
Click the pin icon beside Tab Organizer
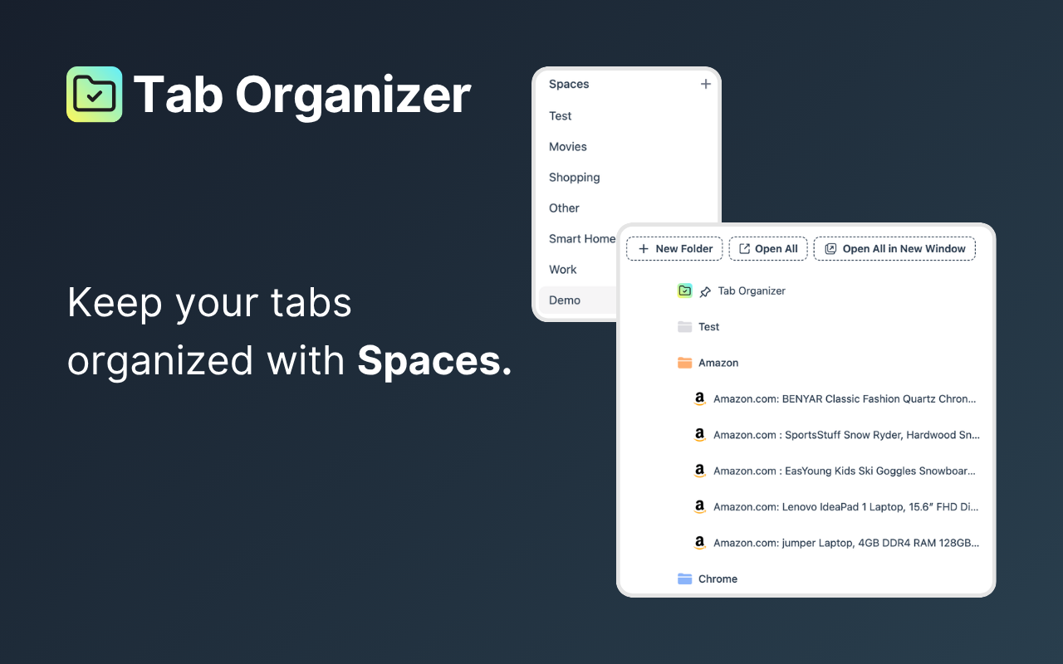706,291
